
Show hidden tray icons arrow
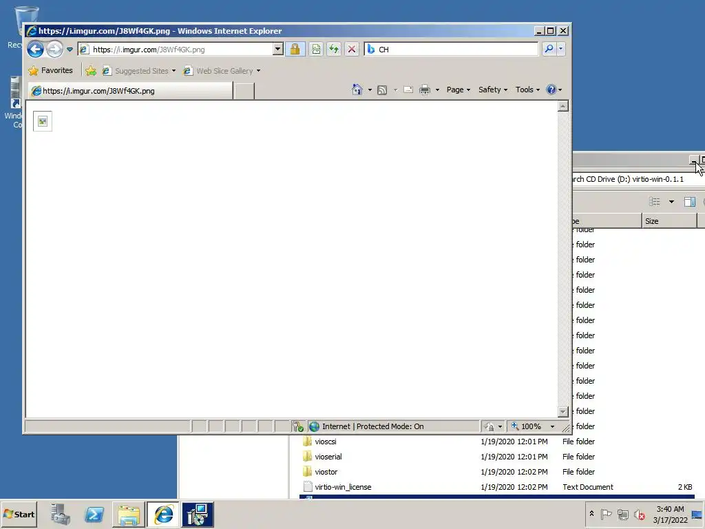[x=591, y=513]
